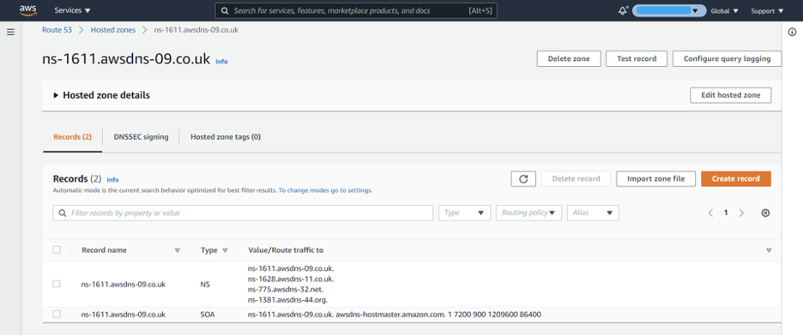
Task: Open the records table settings gear icon
Action: click(x=765, y=213)
